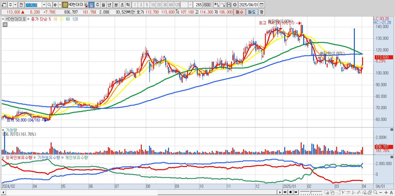Click the grid icon above the chart
The image size is (395, 196).
pyautogui.click(x=5, y=25)
